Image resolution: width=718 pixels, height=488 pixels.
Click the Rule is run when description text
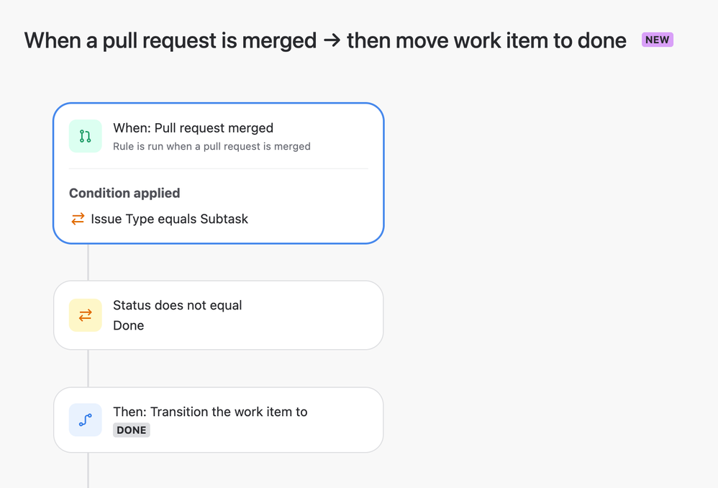(212, 146)
